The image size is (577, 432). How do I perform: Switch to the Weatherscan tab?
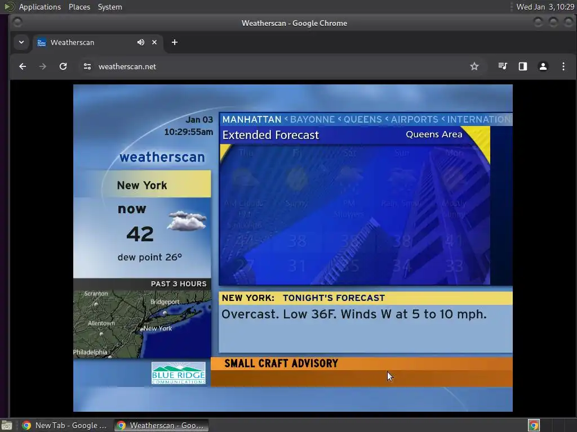97,42
